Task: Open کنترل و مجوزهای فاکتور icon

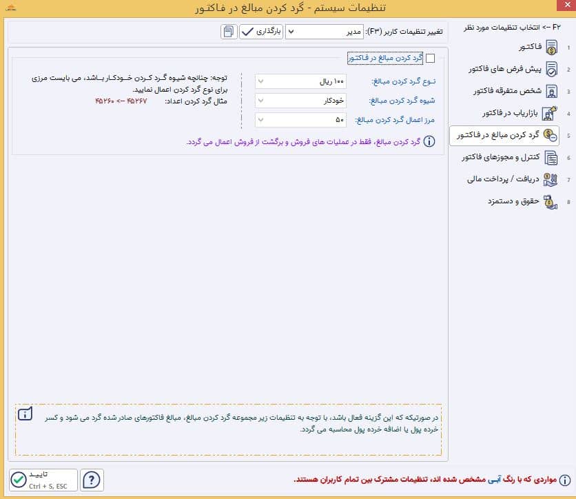Action: [551, 158]
